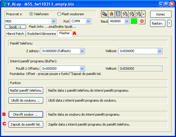Click the 'Flash Info: ...zmáčkněte Spojit...' text
The width and height of the screenshot is (176, 137).
[x=52, y=27]
